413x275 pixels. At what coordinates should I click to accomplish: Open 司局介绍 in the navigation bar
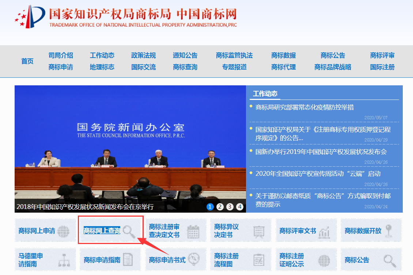click(x=61, y=55)
